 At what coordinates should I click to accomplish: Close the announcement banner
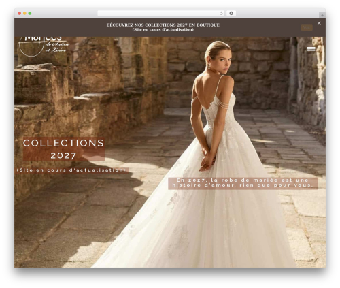click(x=319, y=23)
